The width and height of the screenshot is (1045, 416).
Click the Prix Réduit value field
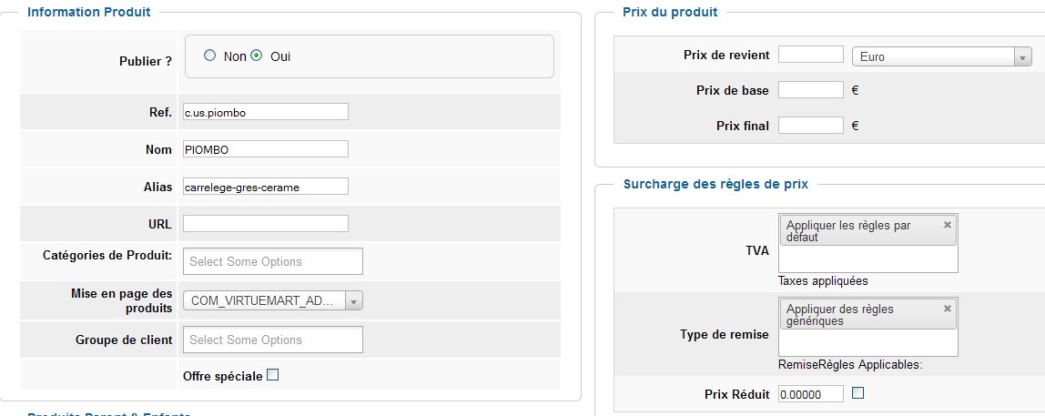click(x=811, y=394)
